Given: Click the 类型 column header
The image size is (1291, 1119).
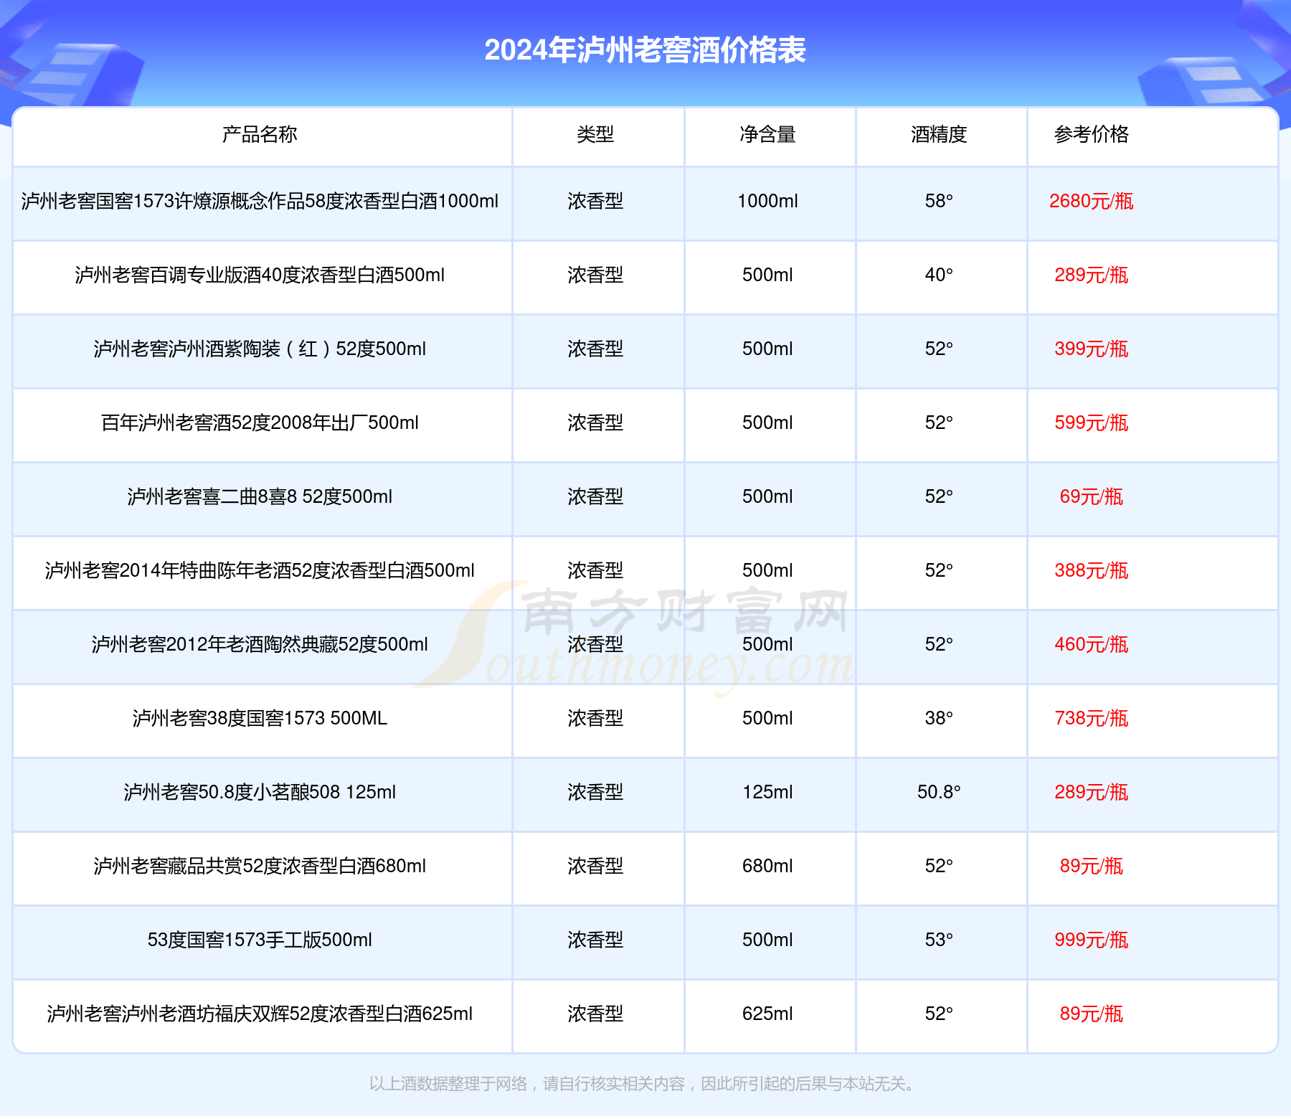Looking at the screenshot, I should [x=595, y=134].
